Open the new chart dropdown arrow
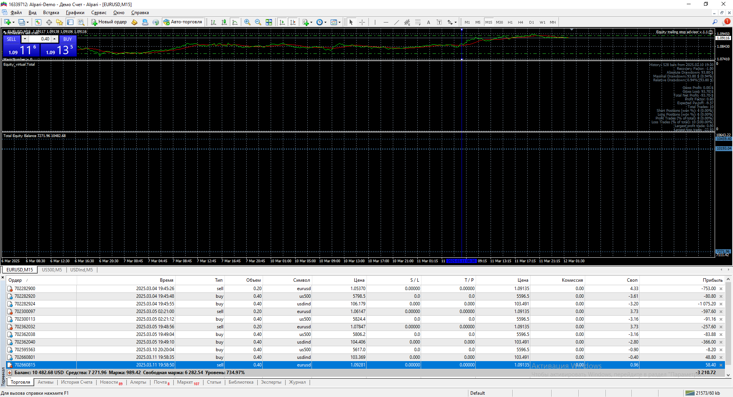This screenshot has height=397, width=733. coord(14,22)
